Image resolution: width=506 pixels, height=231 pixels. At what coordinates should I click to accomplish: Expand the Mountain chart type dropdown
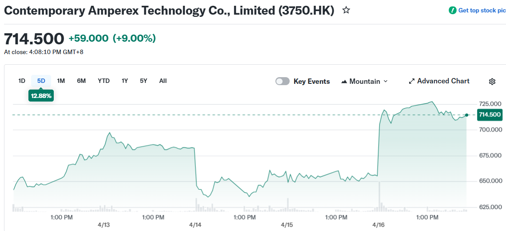(385, 81)
